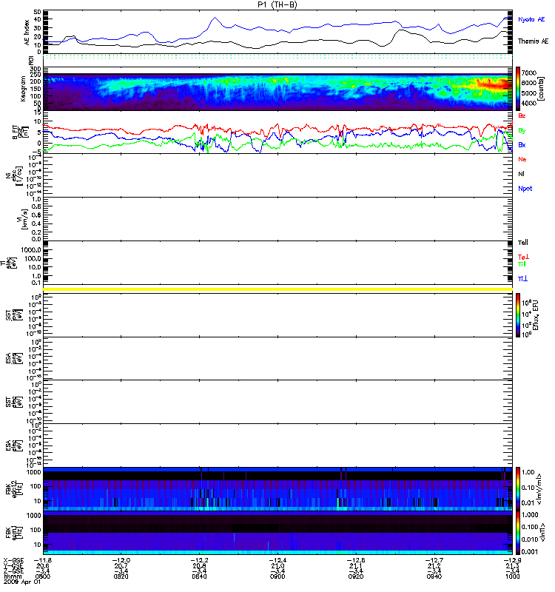Viewport: 555px width, 592px height.
Task: Click the "ESA elec [eV]" axis label
Action: click(x=14, y=445)
